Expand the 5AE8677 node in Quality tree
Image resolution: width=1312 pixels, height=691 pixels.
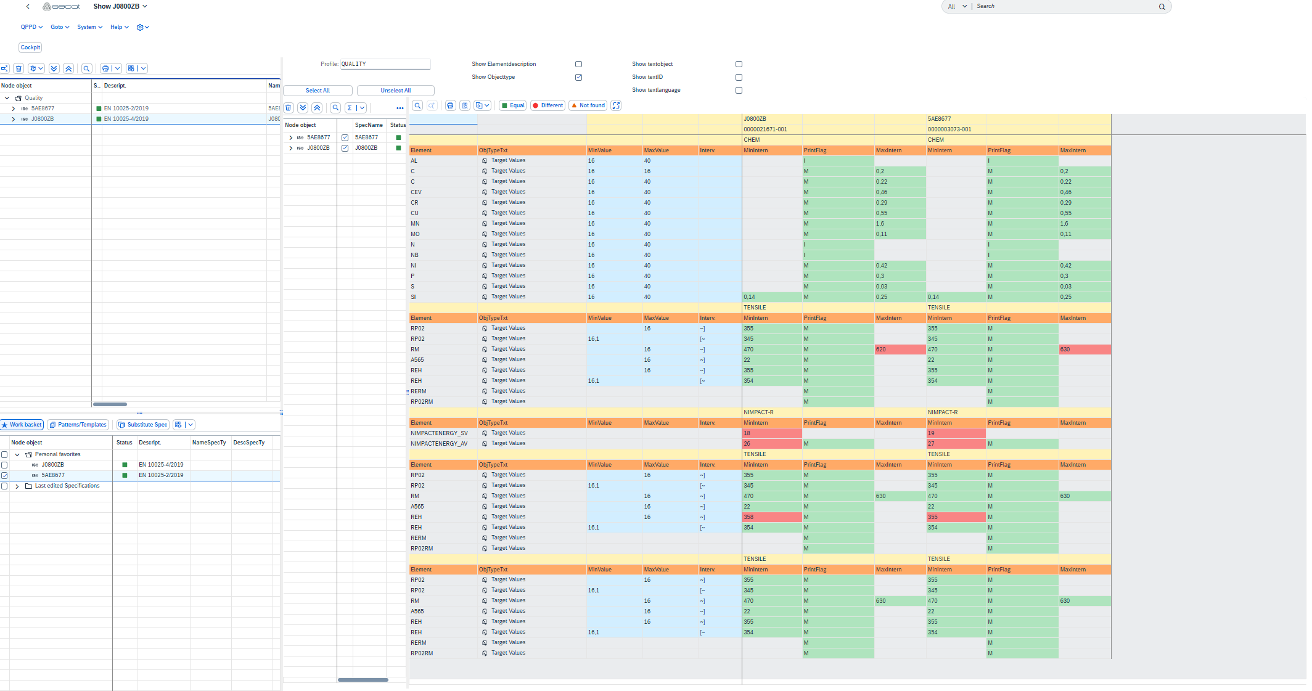13,108
